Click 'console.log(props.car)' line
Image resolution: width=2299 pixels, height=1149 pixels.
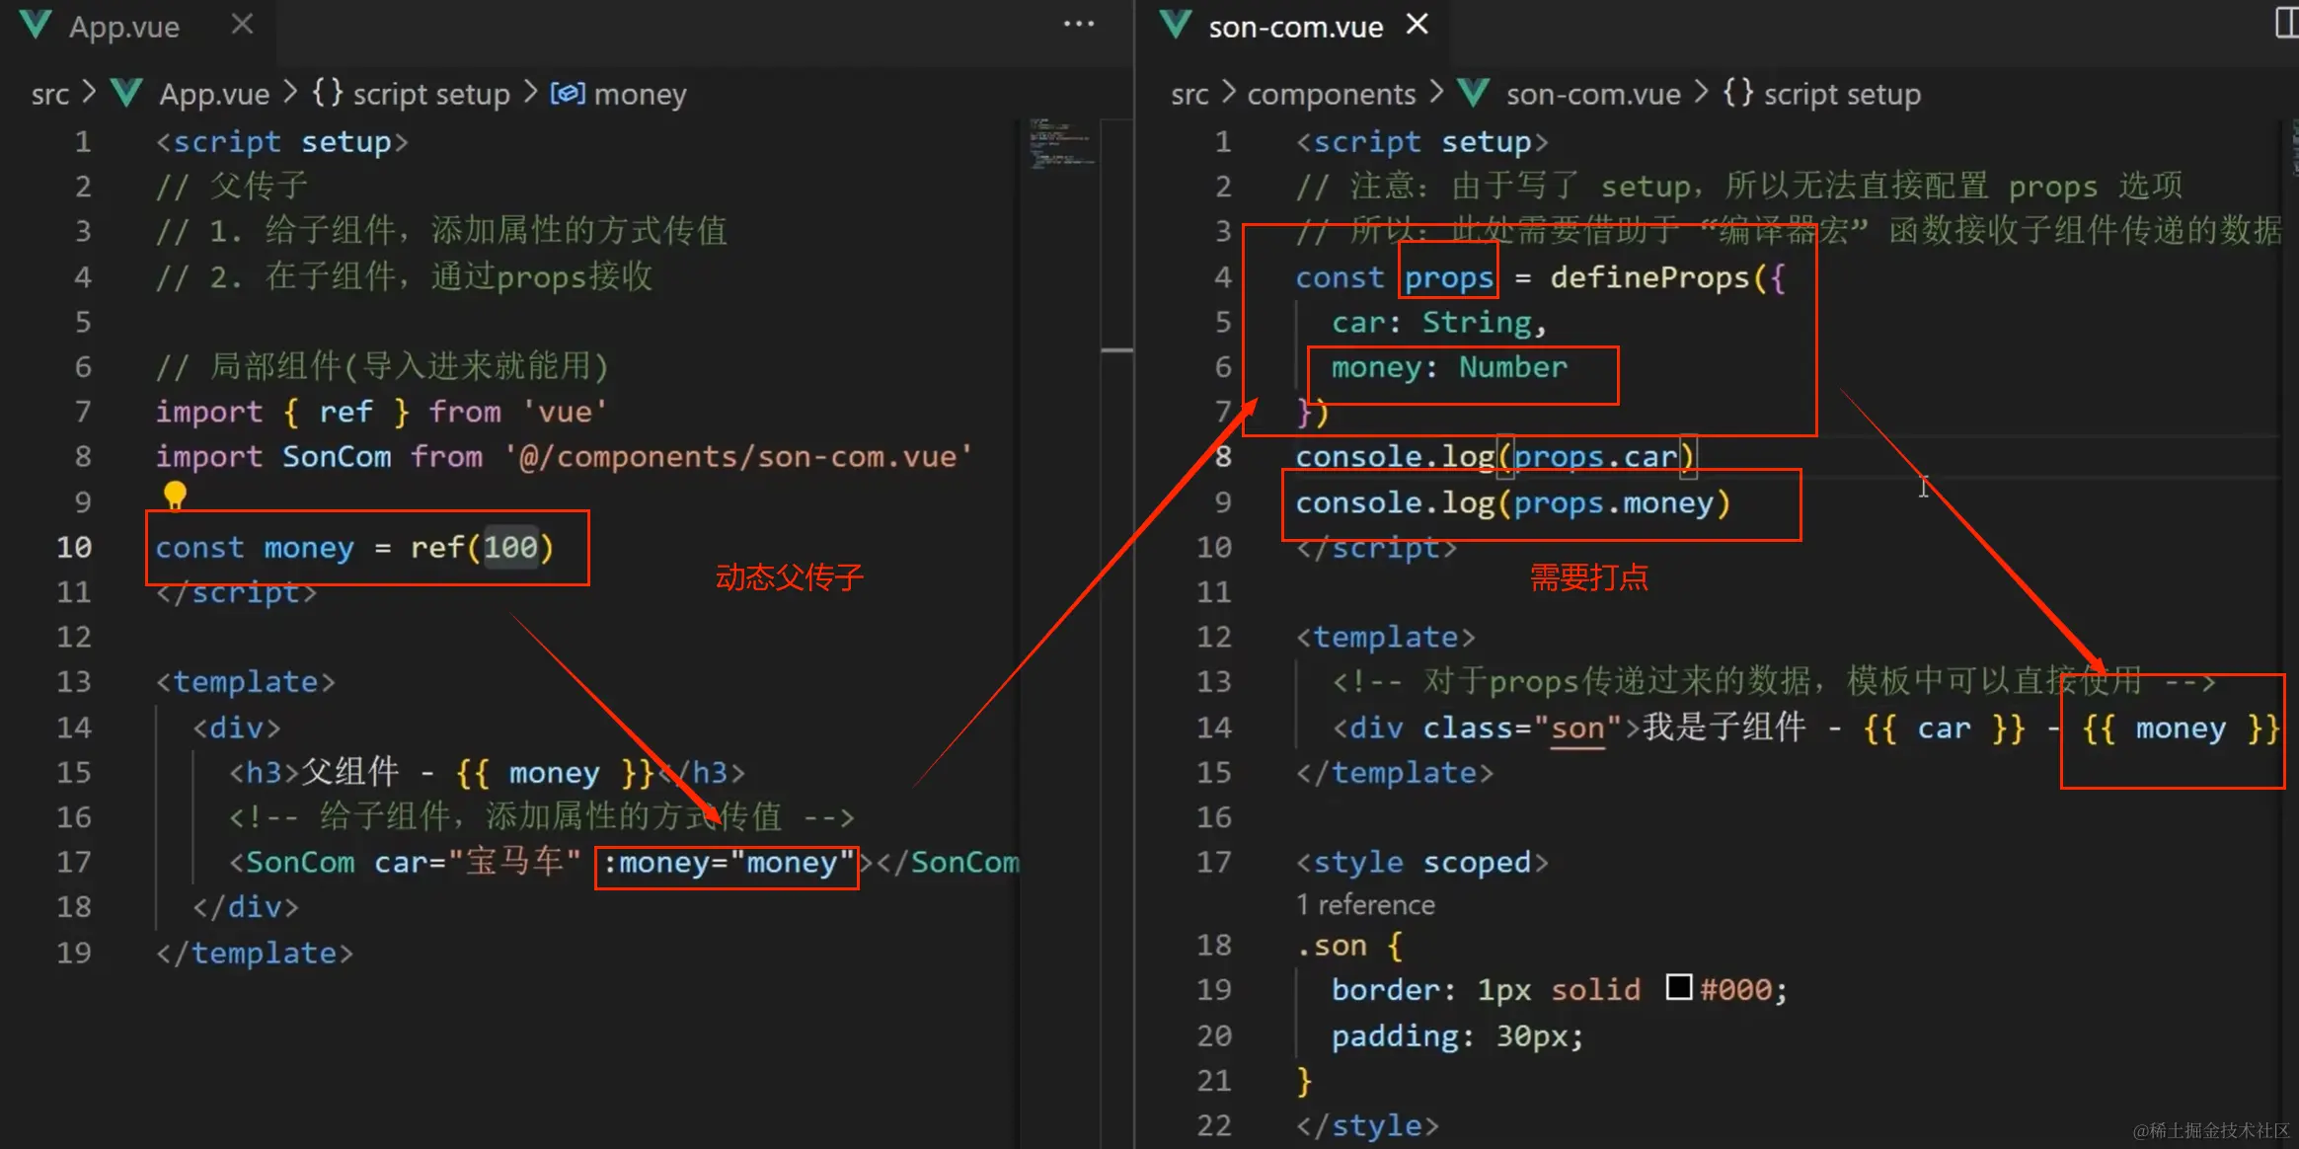[x=1494, y=456]
